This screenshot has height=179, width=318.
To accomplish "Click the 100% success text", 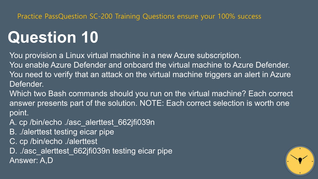I will (x=239, y=16).
